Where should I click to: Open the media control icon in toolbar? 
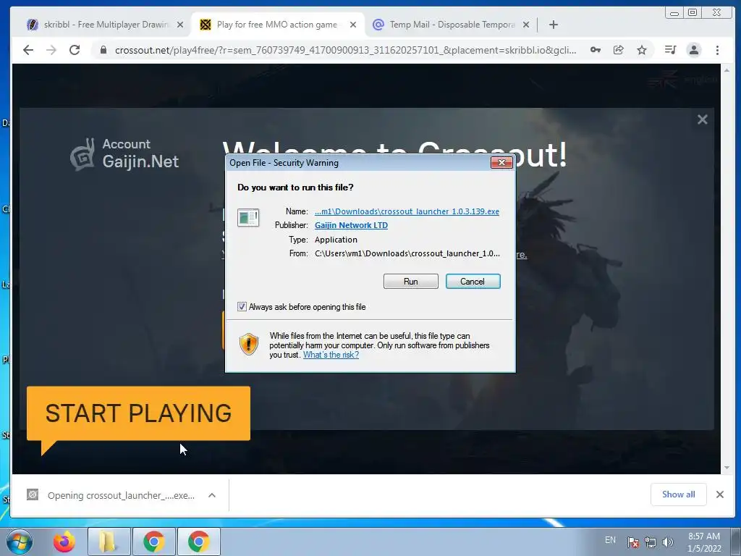(670, 50)
